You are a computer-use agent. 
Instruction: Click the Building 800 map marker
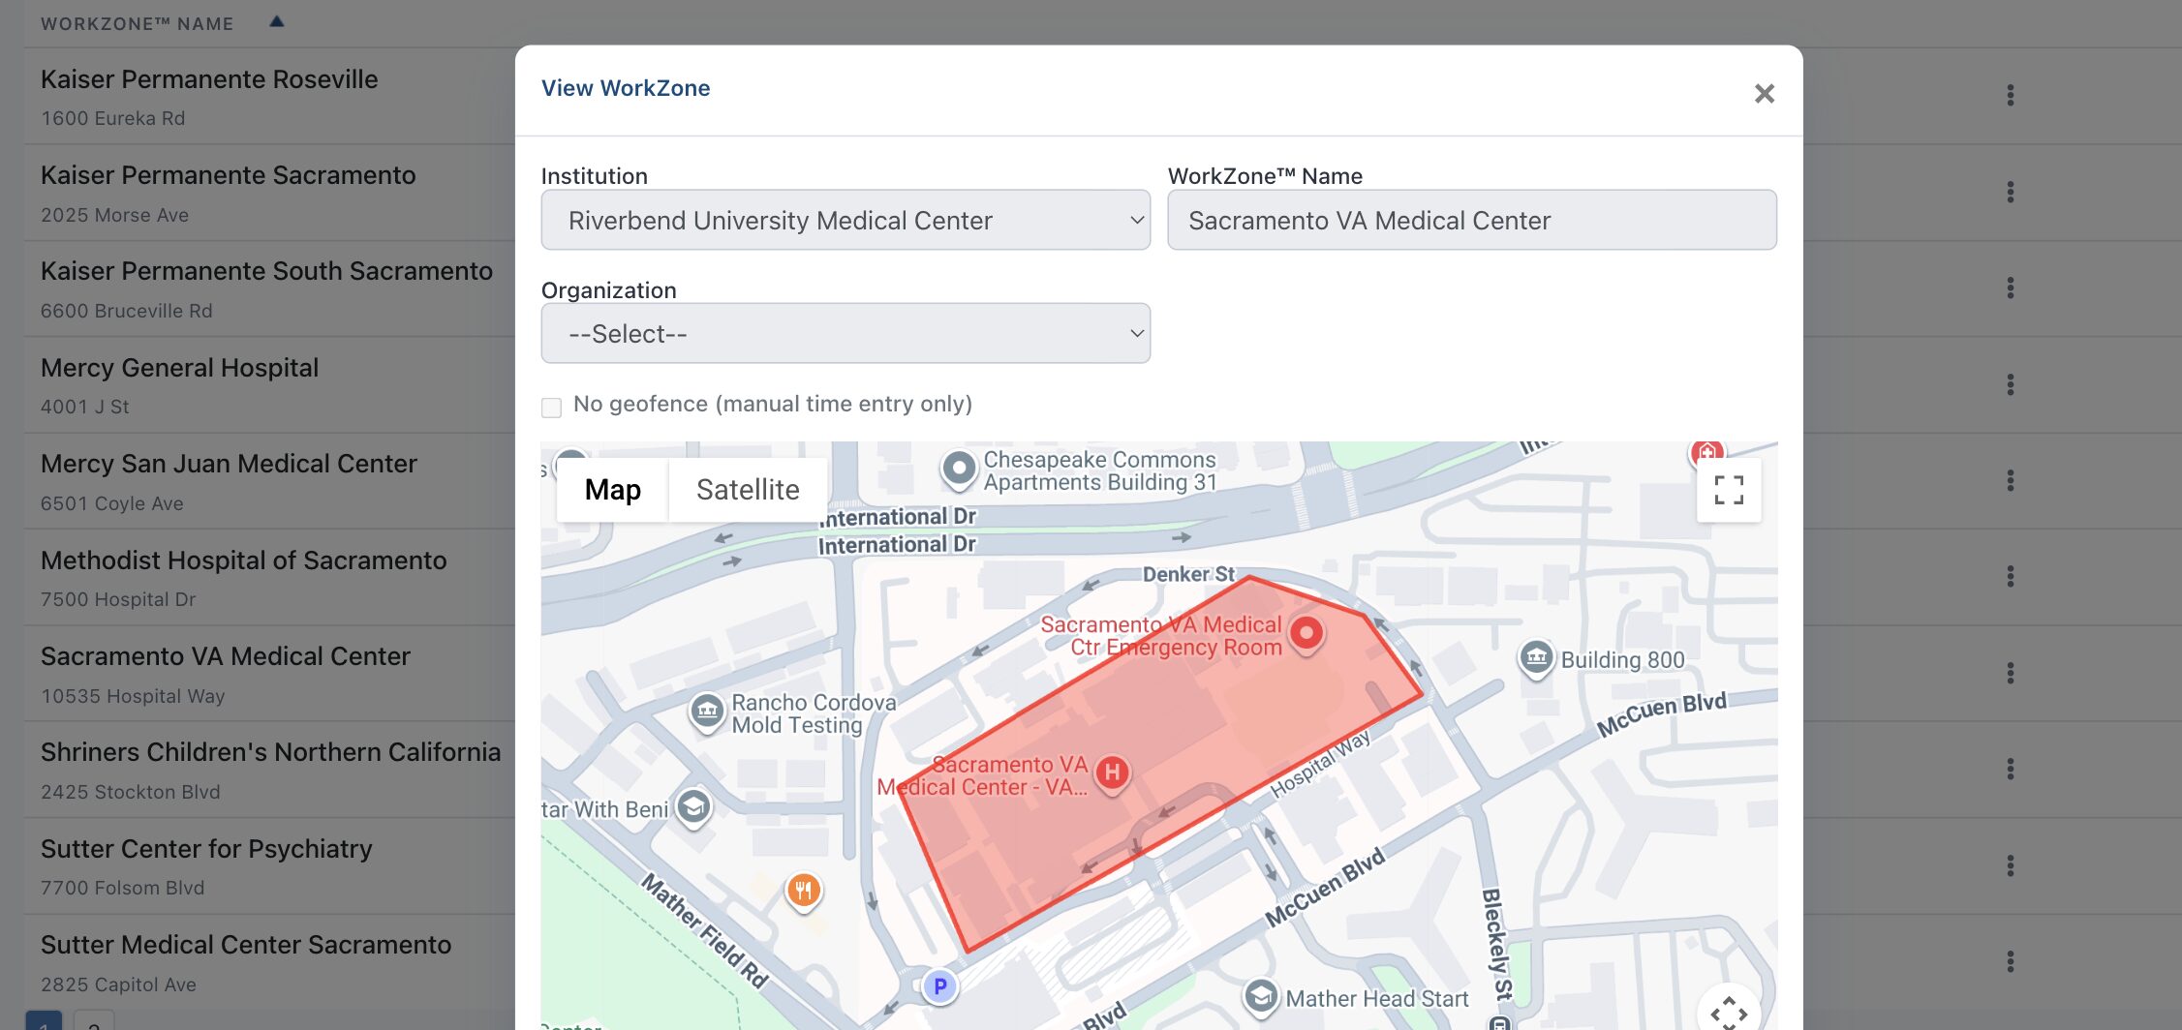pyautogui.click(x=1536, y=660)
